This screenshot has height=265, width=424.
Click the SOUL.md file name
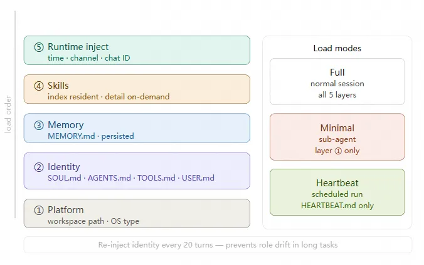(x=65, y=178)
